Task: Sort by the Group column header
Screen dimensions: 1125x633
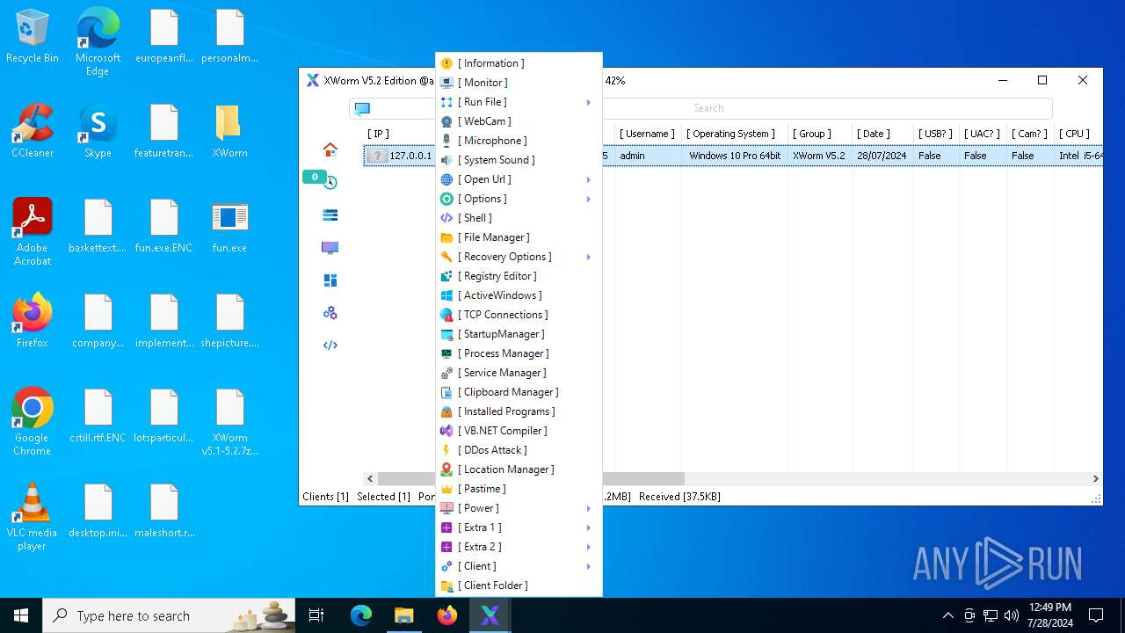Action: point(812,134)
